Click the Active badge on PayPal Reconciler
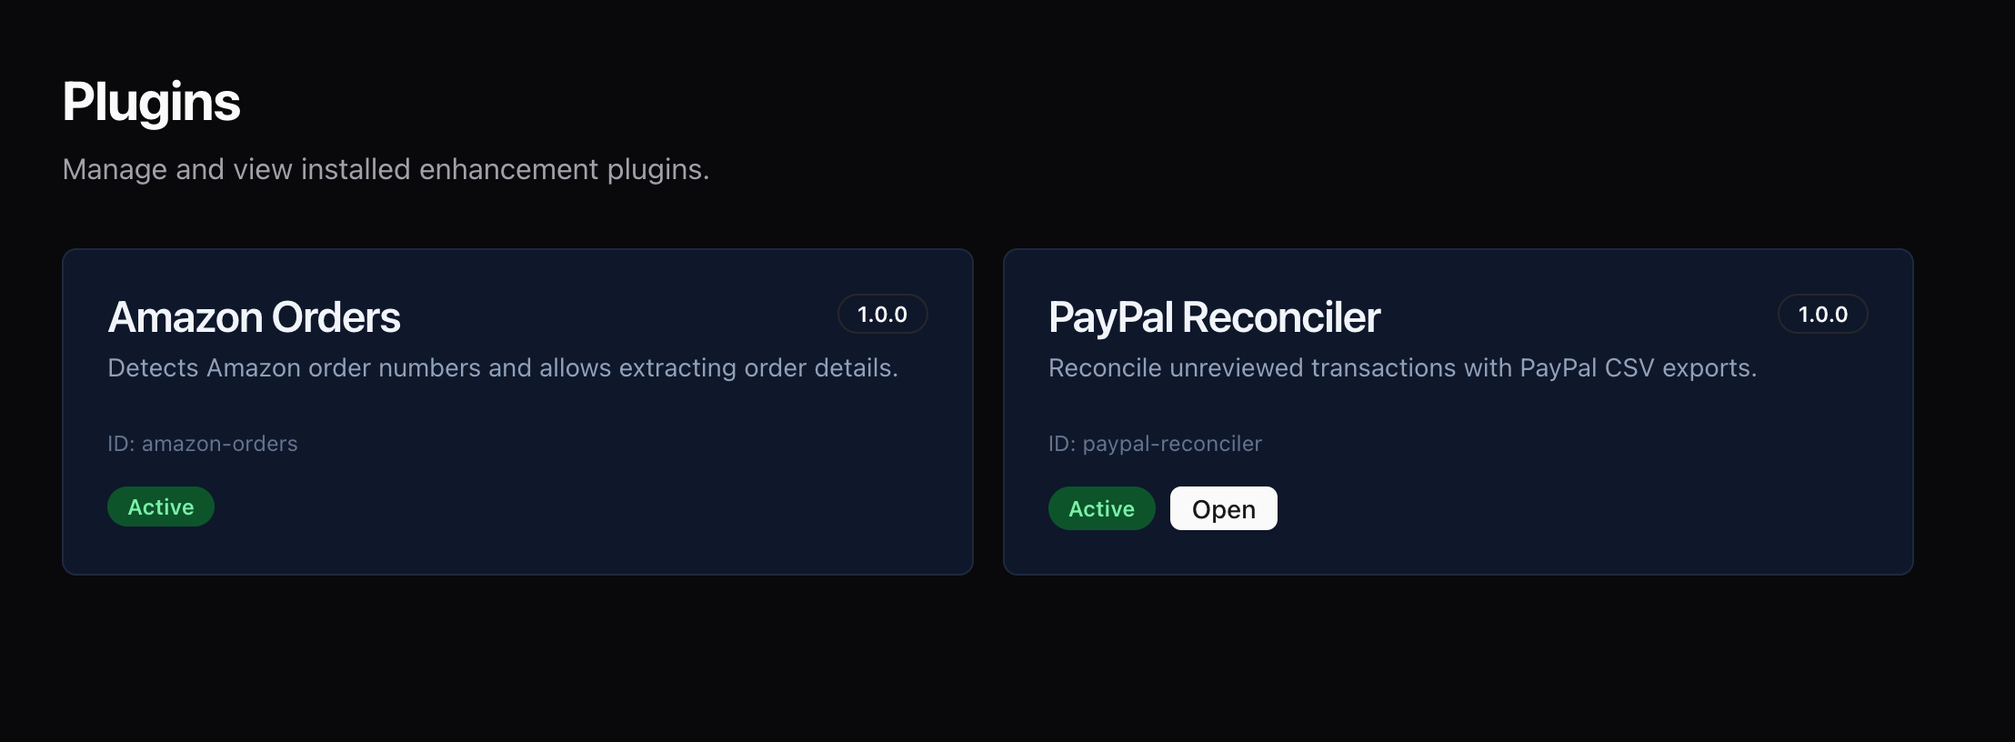This screenshot has width=2015, height=742. [x=1101, y=509]
